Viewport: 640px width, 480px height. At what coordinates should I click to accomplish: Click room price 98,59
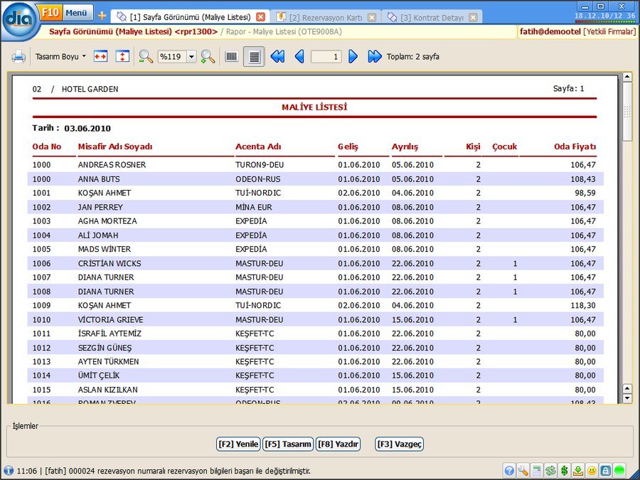coord(585,193)
